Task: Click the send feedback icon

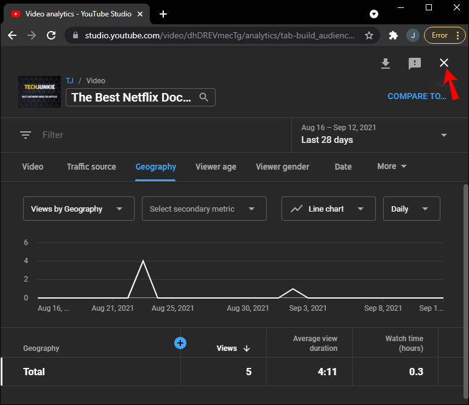Action: coord(415,64)
